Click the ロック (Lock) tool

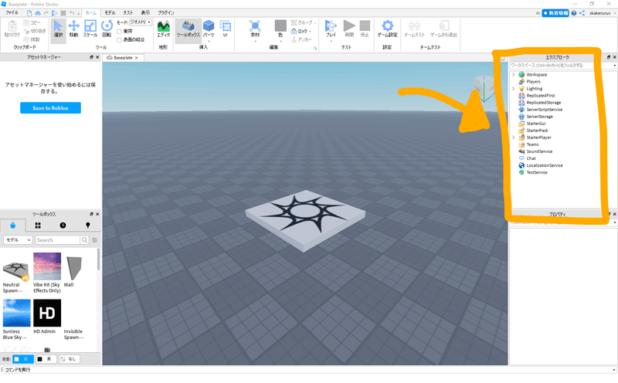(300, 31)
